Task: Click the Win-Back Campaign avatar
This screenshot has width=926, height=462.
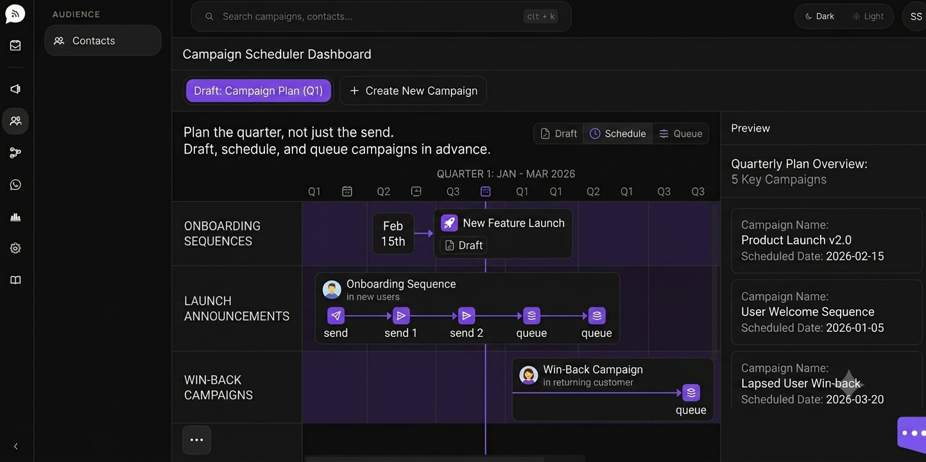Action: click(x=529, y=375)
